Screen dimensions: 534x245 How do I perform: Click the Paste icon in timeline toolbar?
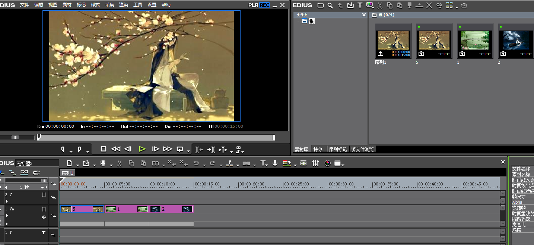[143, 163]
